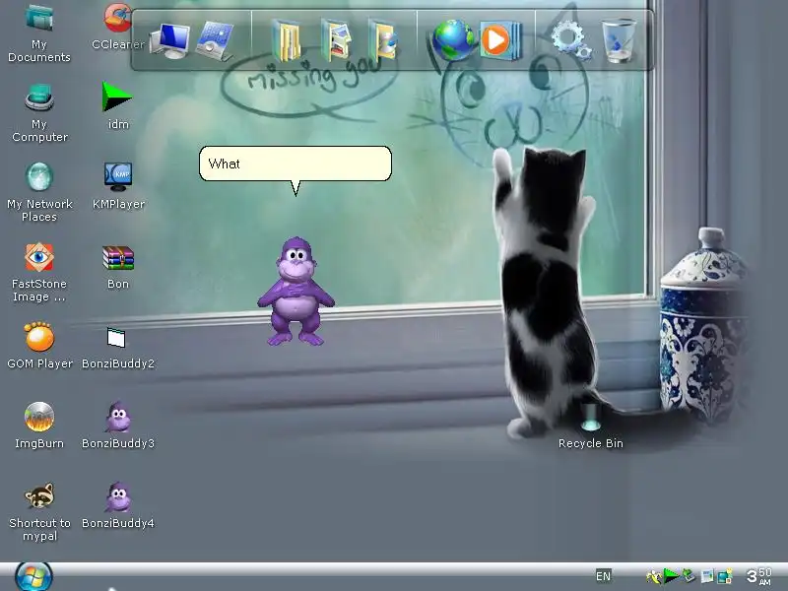Click the 3:50 AM taskbar clock
Image resolution: width=788 pixels, height=591 pixels.
(758, 576)
